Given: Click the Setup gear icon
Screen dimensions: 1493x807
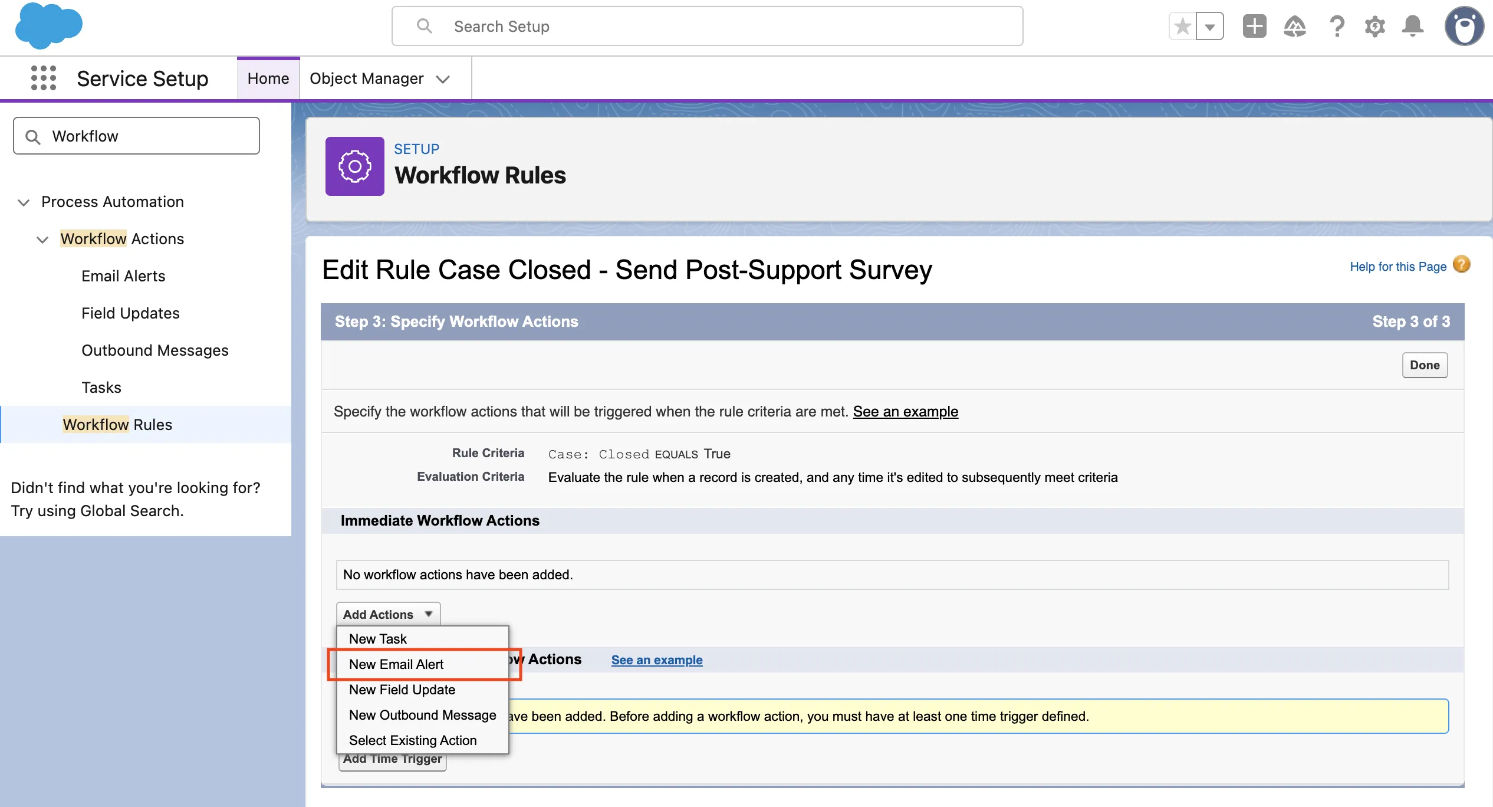Looking at the screenshot, I should [1375, 26].
